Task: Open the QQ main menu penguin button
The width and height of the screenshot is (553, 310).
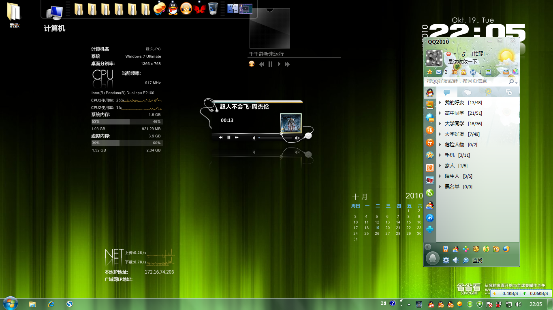Action: (433, 258)
